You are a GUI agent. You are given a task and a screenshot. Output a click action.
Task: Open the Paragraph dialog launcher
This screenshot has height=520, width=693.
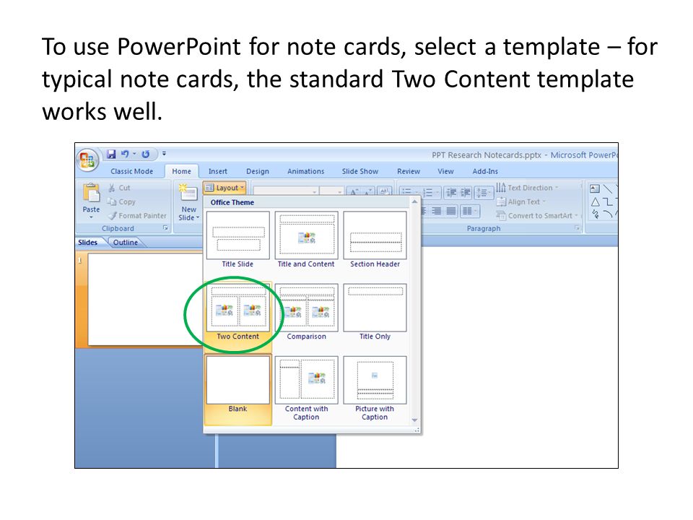[577, 228]
